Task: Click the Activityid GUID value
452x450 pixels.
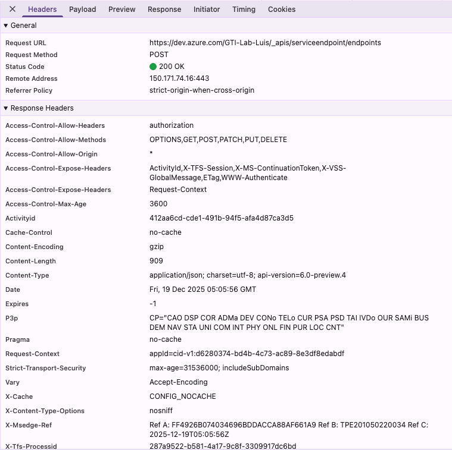Action: [222, 218]
